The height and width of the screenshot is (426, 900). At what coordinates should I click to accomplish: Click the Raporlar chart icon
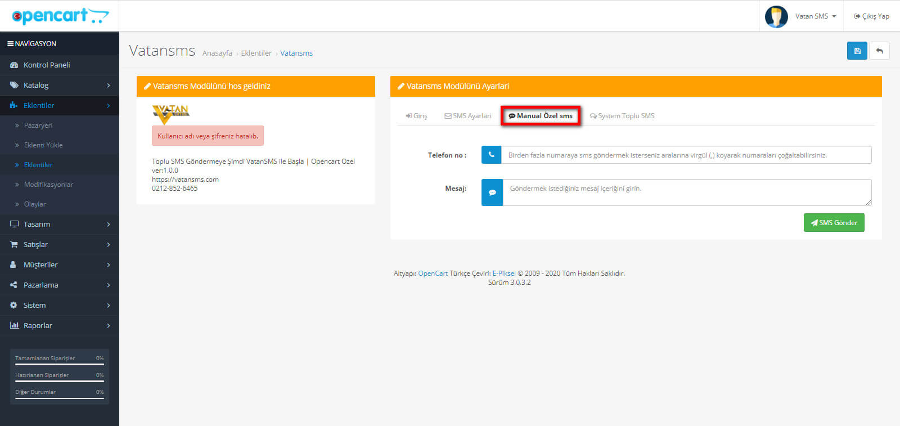pos(14,325)
